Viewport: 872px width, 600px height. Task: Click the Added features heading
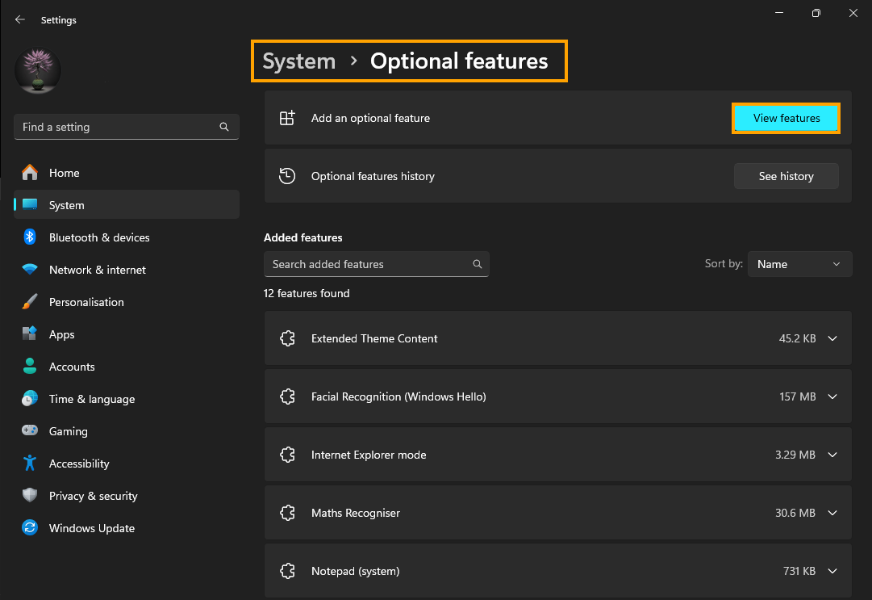(x=303, y=237)
